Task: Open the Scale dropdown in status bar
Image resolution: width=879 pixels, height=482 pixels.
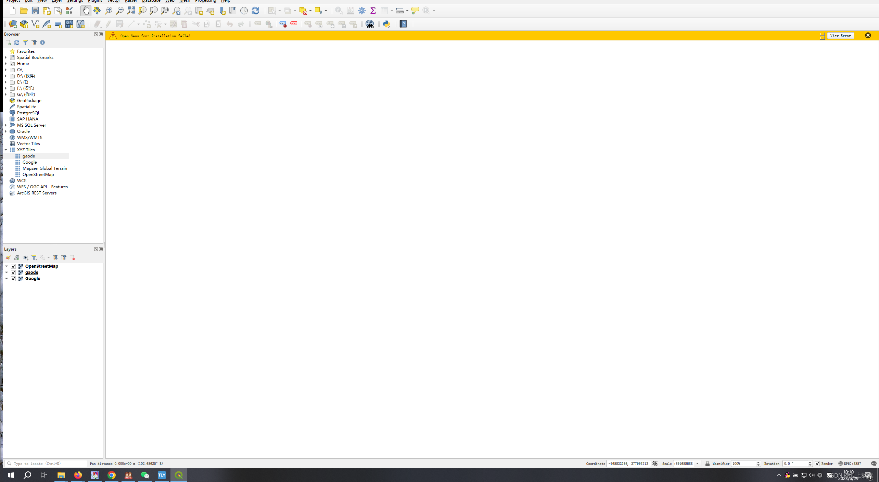Action: tap(697, 464)
